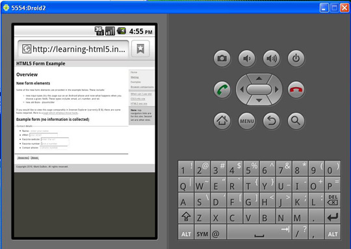Open the browser bookmarks star icon

pyautogui.click(x=140, y=49)
